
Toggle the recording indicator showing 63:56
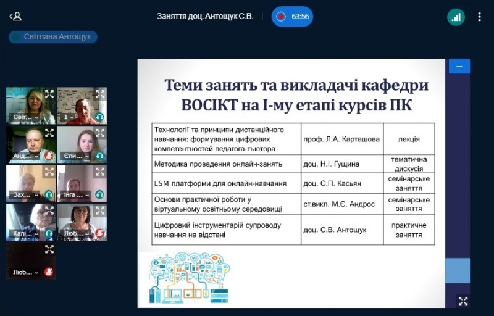(292, 17)
